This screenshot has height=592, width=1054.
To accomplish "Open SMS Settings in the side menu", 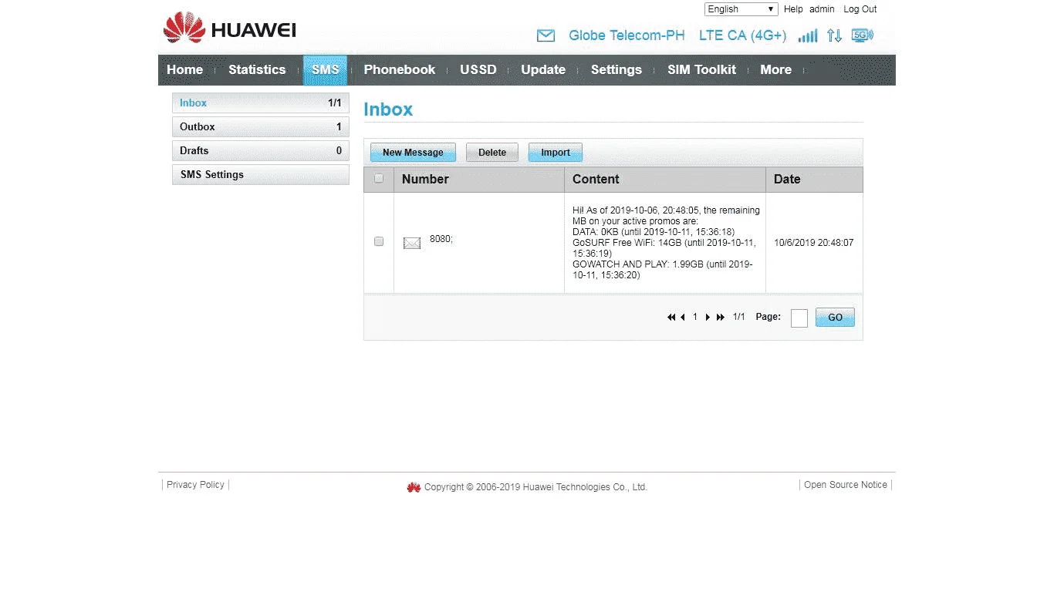I will point(260,175).
